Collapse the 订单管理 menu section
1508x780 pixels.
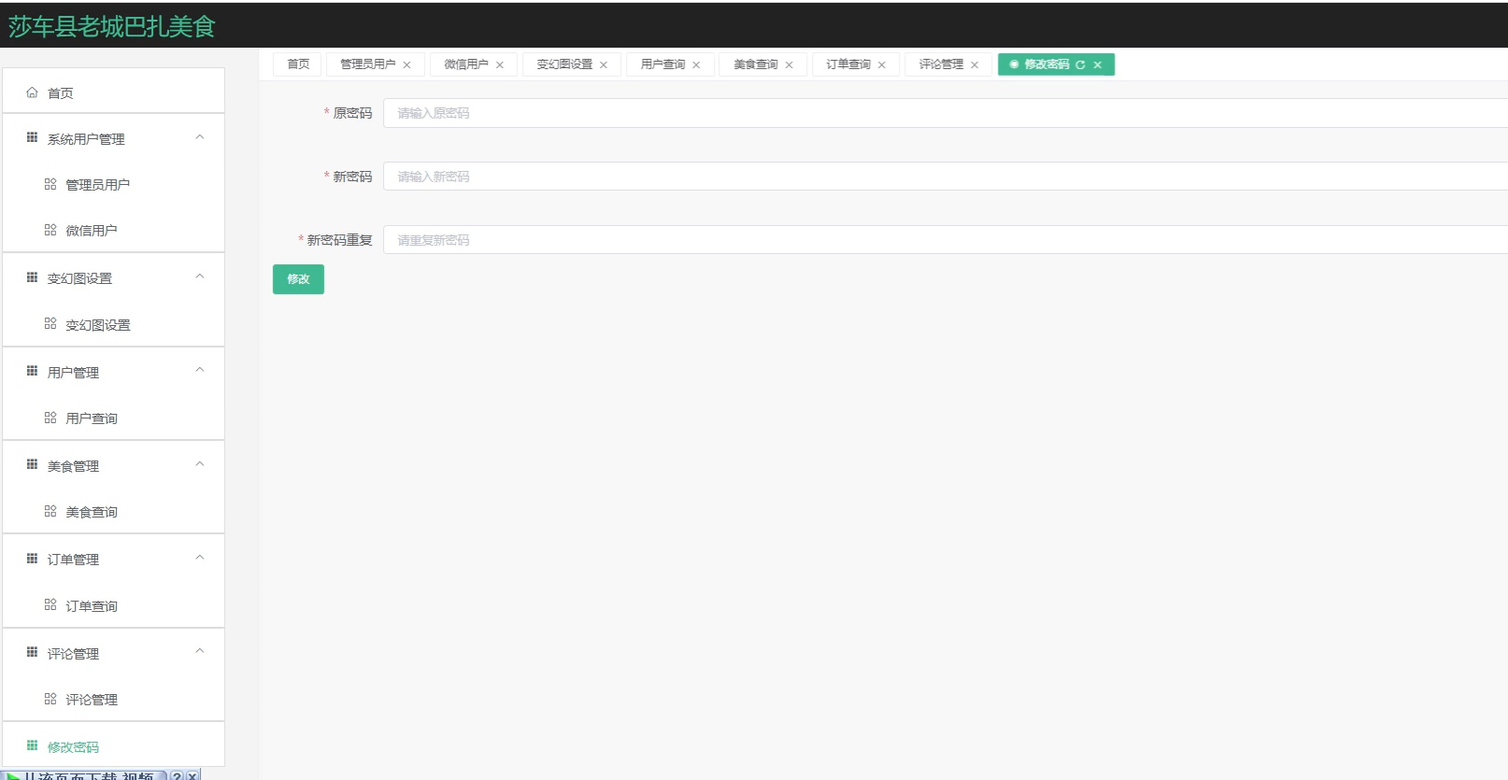(x=199, y=558)
